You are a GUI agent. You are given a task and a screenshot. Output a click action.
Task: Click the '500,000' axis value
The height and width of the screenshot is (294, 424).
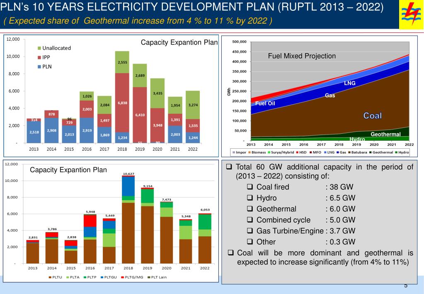coord(239,42)
